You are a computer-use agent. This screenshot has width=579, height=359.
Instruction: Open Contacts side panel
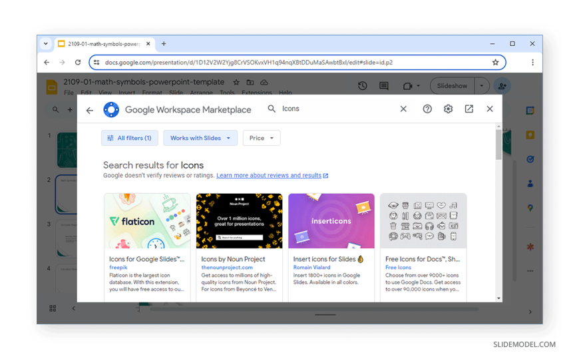(x=530, y=183)
